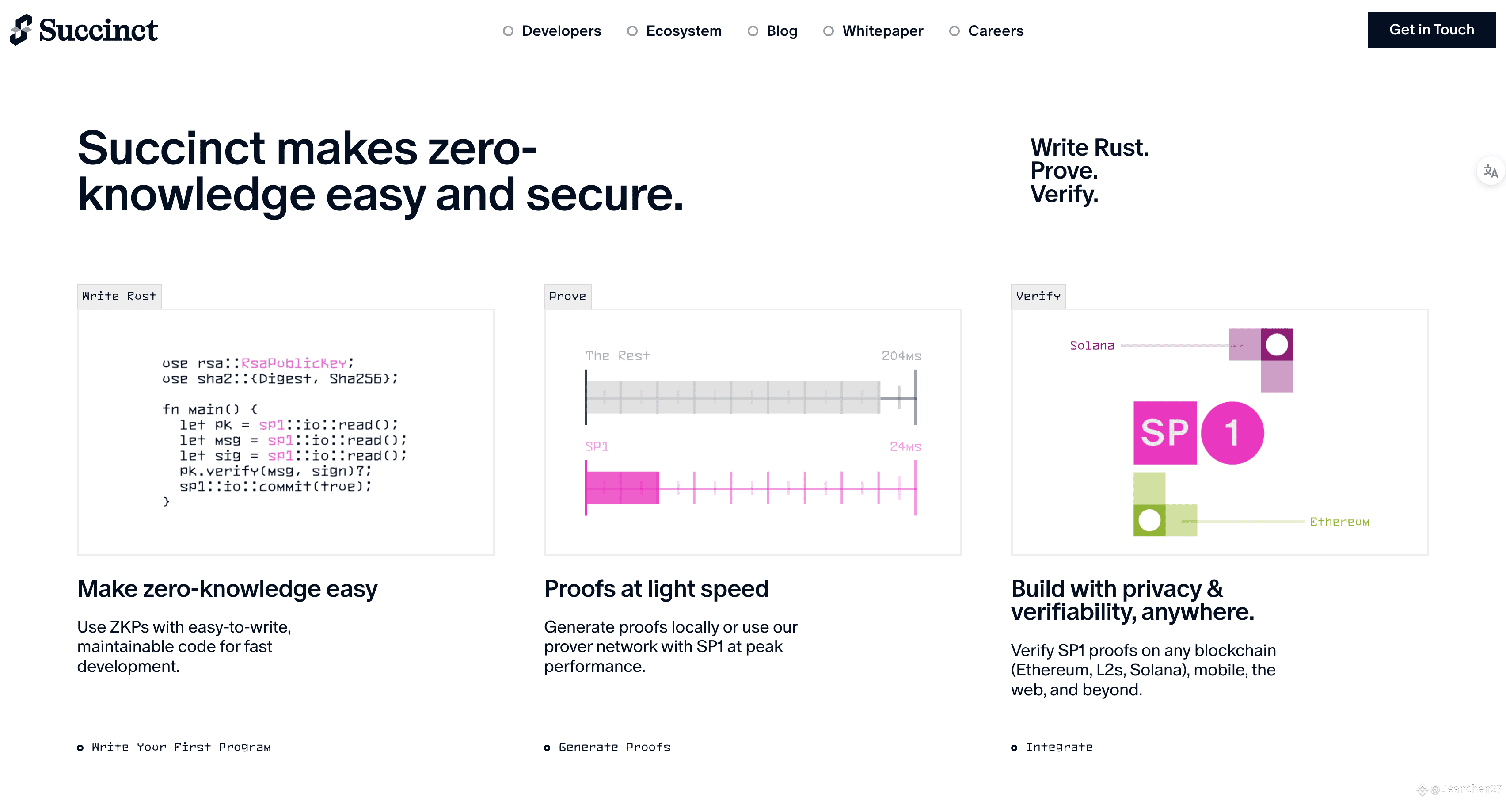Click the Write Rust. Prove. Verify. tagline
Viewport: 1506px width, 801px height.
tap(1090, 171)
